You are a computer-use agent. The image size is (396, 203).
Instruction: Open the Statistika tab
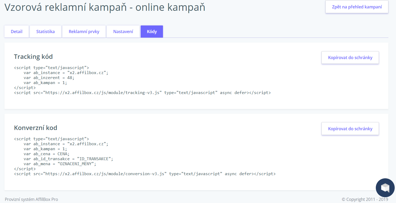click(x=45, y=32)
